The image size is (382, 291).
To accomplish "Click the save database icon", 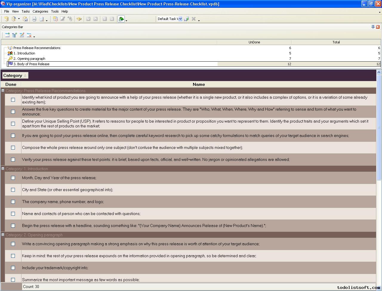I will click(x=25, y=19).
